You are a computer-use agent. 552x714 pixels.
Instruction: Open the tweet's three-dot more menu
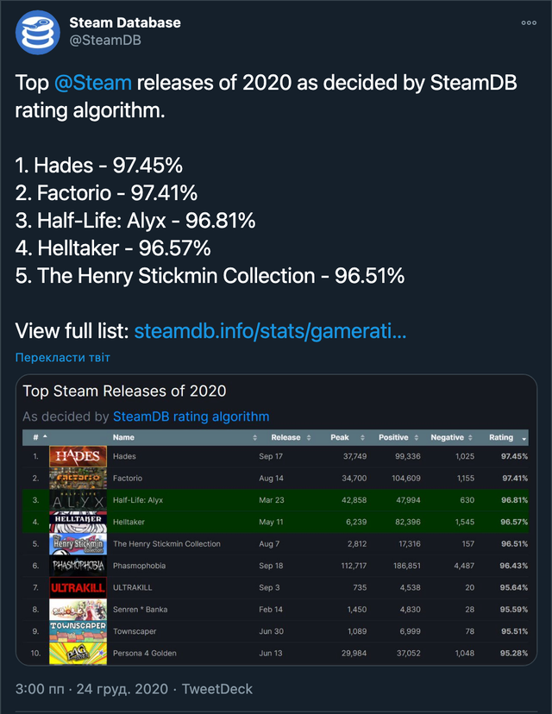click(529, 23)
